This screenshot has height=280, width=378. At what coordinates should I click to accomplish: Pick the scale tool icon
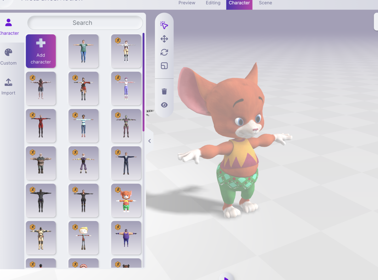click(x=164, y=66)
